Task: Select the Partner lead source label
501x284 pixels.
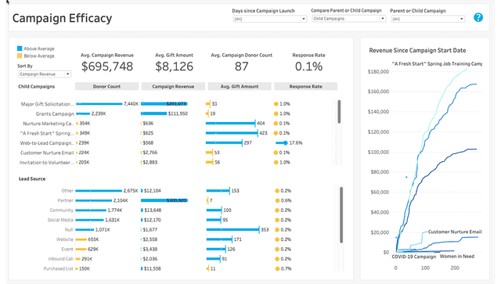Action: (65, 200)
